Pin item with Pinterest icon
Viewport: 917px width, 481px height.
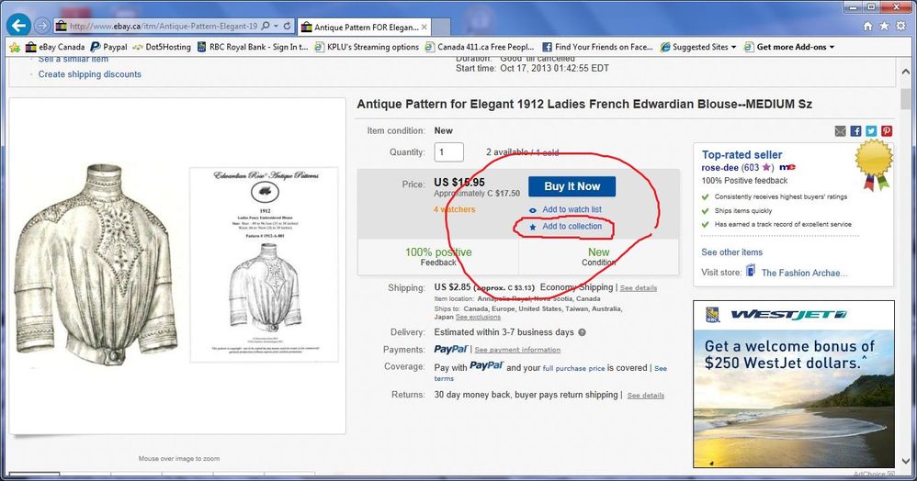point(887,131)
